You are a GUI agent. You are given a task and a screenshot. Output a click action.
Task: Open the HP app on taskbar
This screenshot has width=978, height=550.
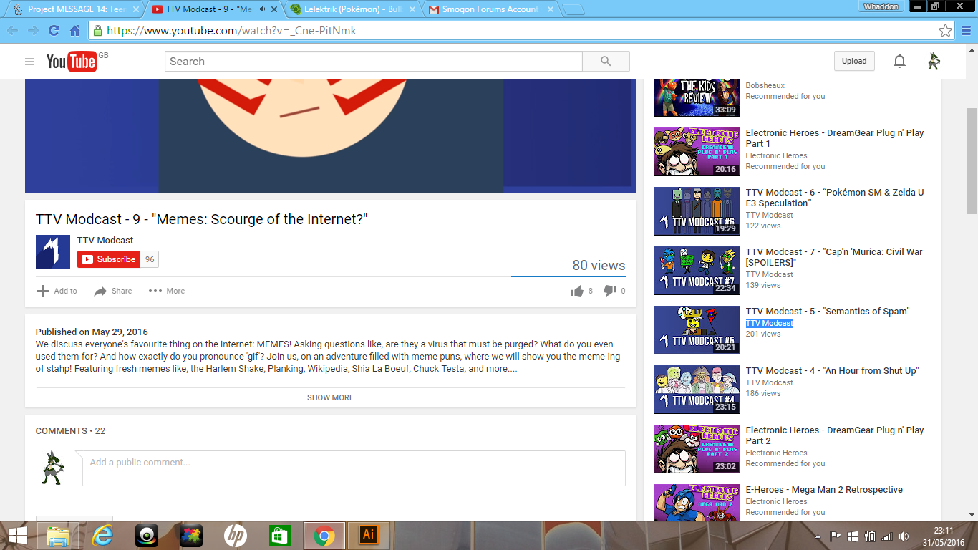(236, 536)
